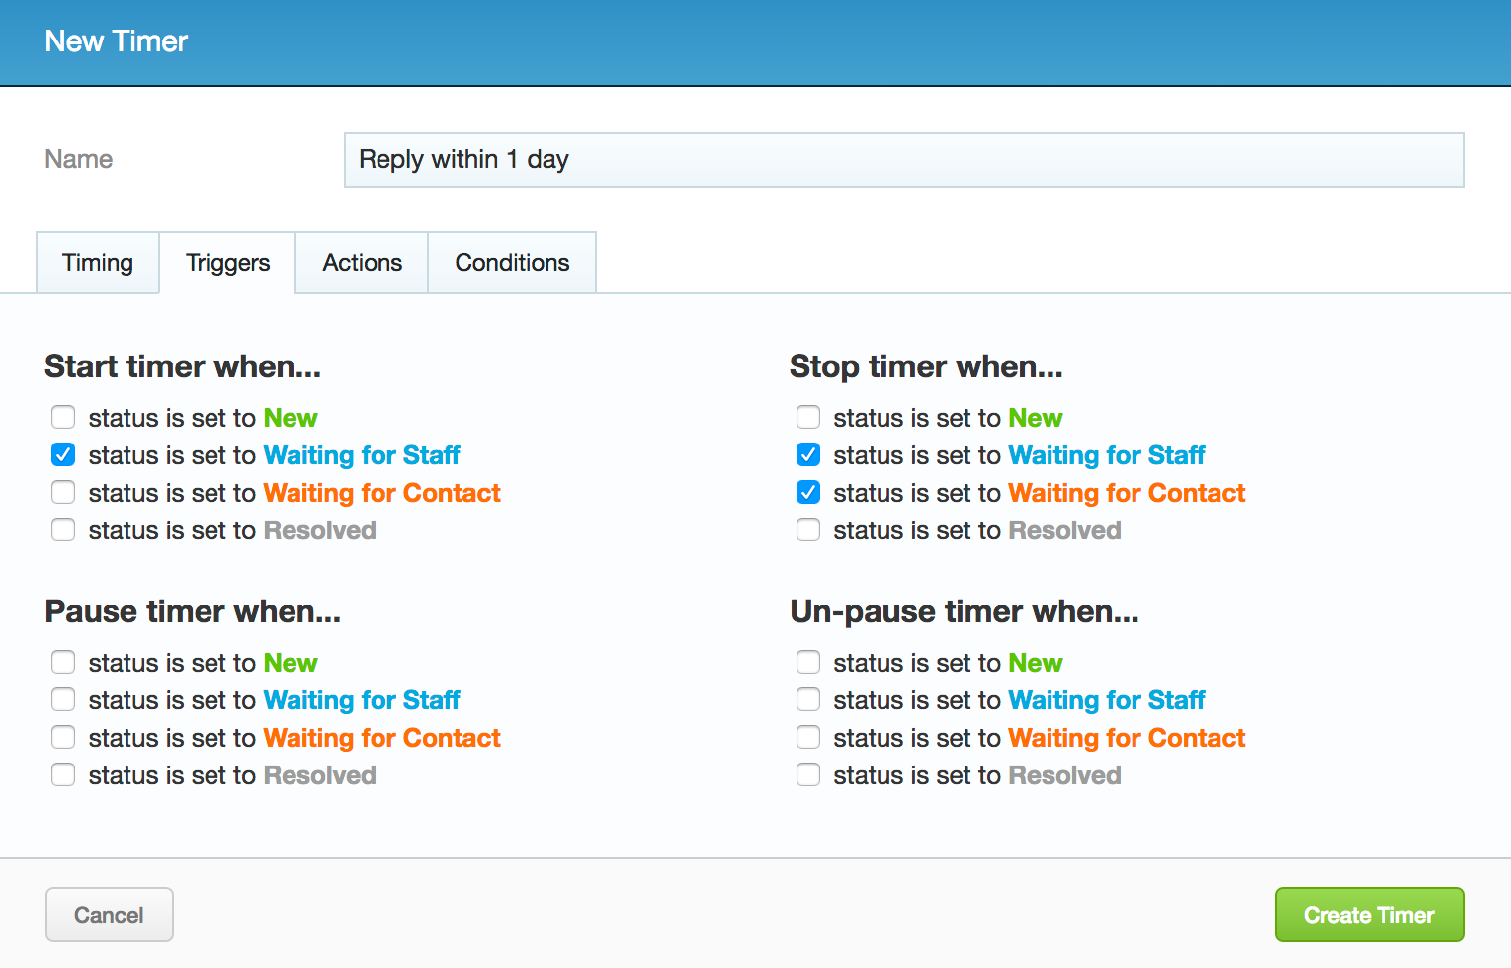This screenshot has height=968, width=1511.
Task: Click the 'Stop timer when...' heading
Action: click(x=926, y=366)
